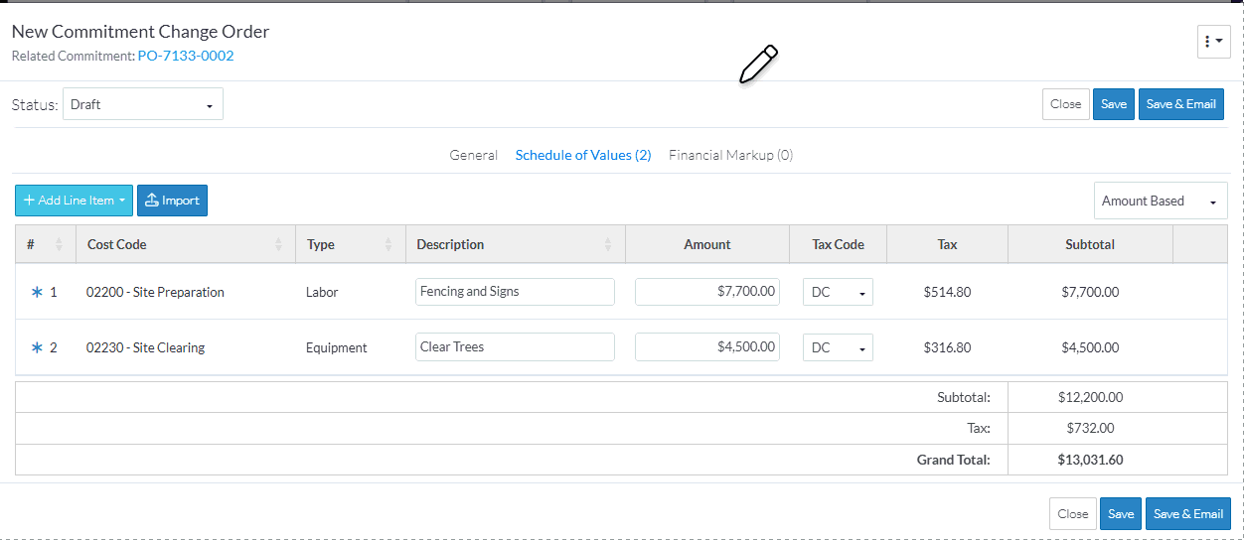
Task: Click the $13,031.60 grand total
Action: pos(1091,461)
